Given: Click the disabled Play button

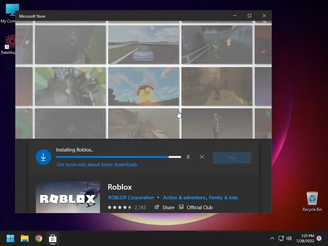Looking at the screenshot, I should [232, 158].
